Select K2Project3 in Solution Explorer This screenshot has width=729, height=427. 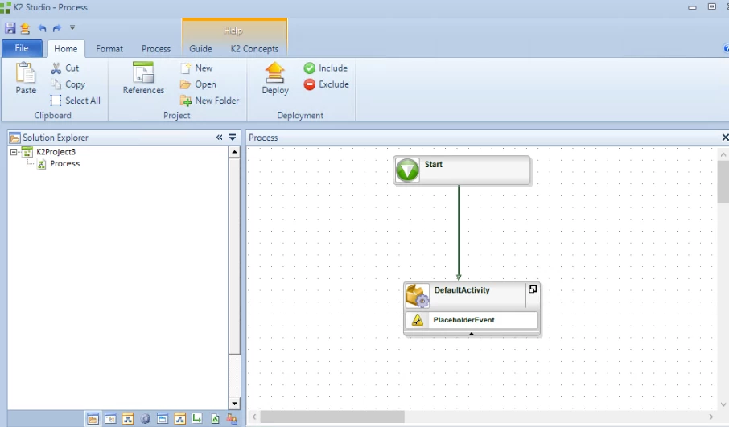[x=56, y=152]
